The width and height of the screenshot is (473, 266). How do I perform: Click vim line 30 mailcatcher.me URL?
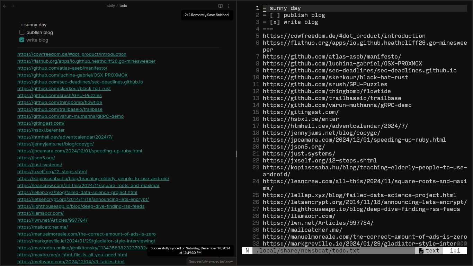pyautogui.click(x=303, y=230)
